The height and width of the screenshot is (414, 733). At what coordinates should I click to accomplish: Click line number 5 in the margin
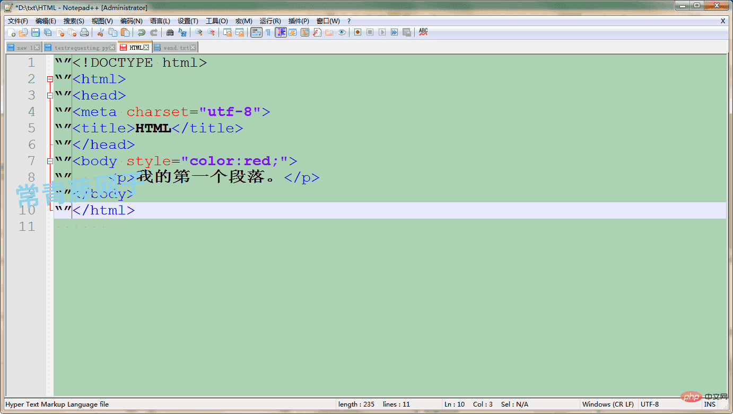click(x=31, y=128)
